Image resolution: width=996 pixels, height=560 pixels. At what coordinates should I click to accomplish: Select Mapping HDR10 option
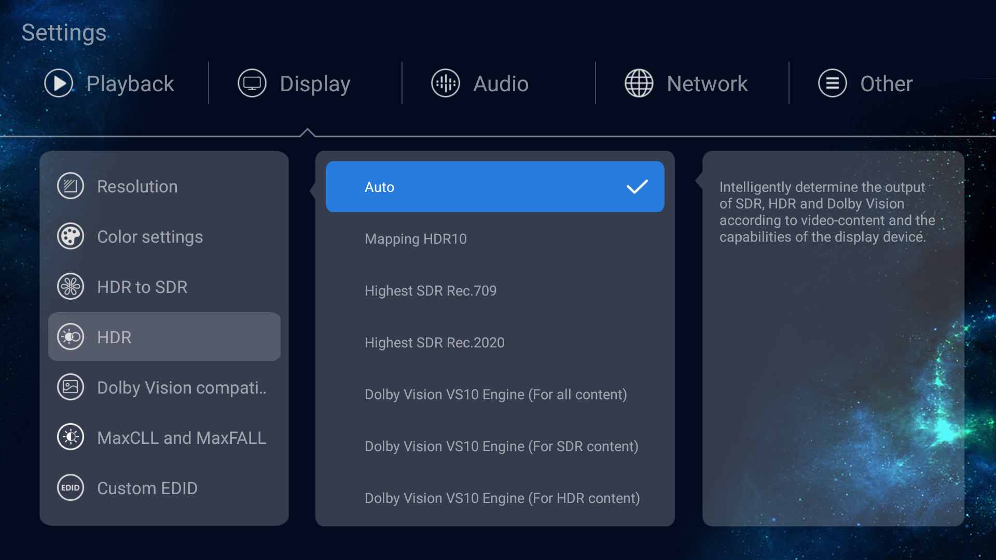[x=495, y=239]
